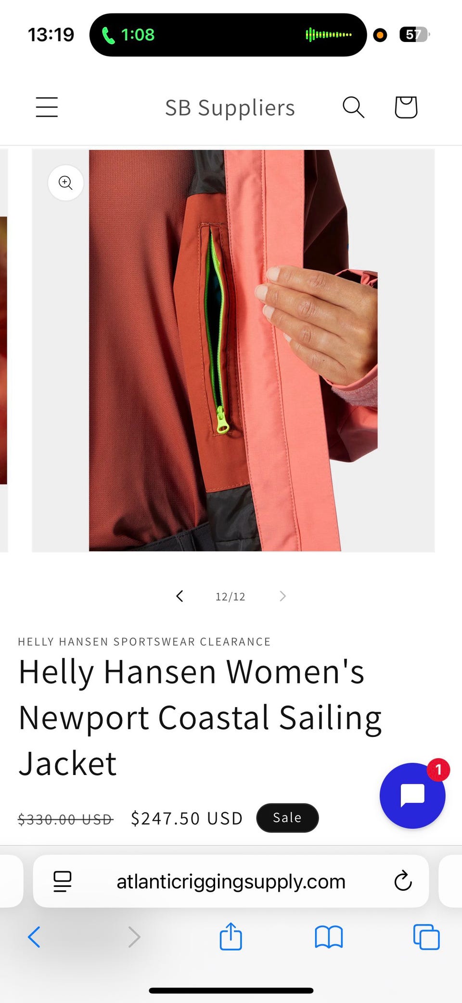Open the hamburger navigation menu
The width and height of the screenshot is (462, 1003).
(47, 107)
